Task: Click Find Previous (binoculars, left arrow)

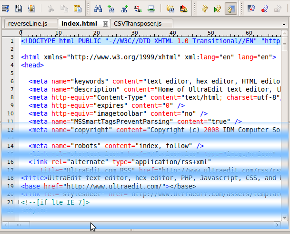Action: [x=111, y=9]
